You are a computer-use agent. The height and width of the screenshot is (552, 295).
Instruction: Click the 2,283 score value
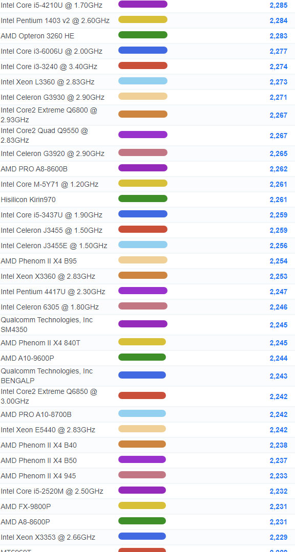(x=279, y=36)
